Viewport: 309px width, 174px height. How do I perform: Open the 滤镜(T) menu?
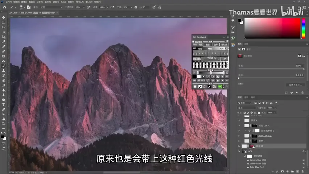pyautogui.click(x=56, y=2)
